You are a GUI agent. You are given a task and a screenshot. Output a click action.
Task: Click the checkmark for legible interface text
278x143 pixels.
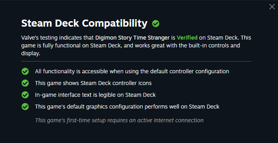pos(25,95)
